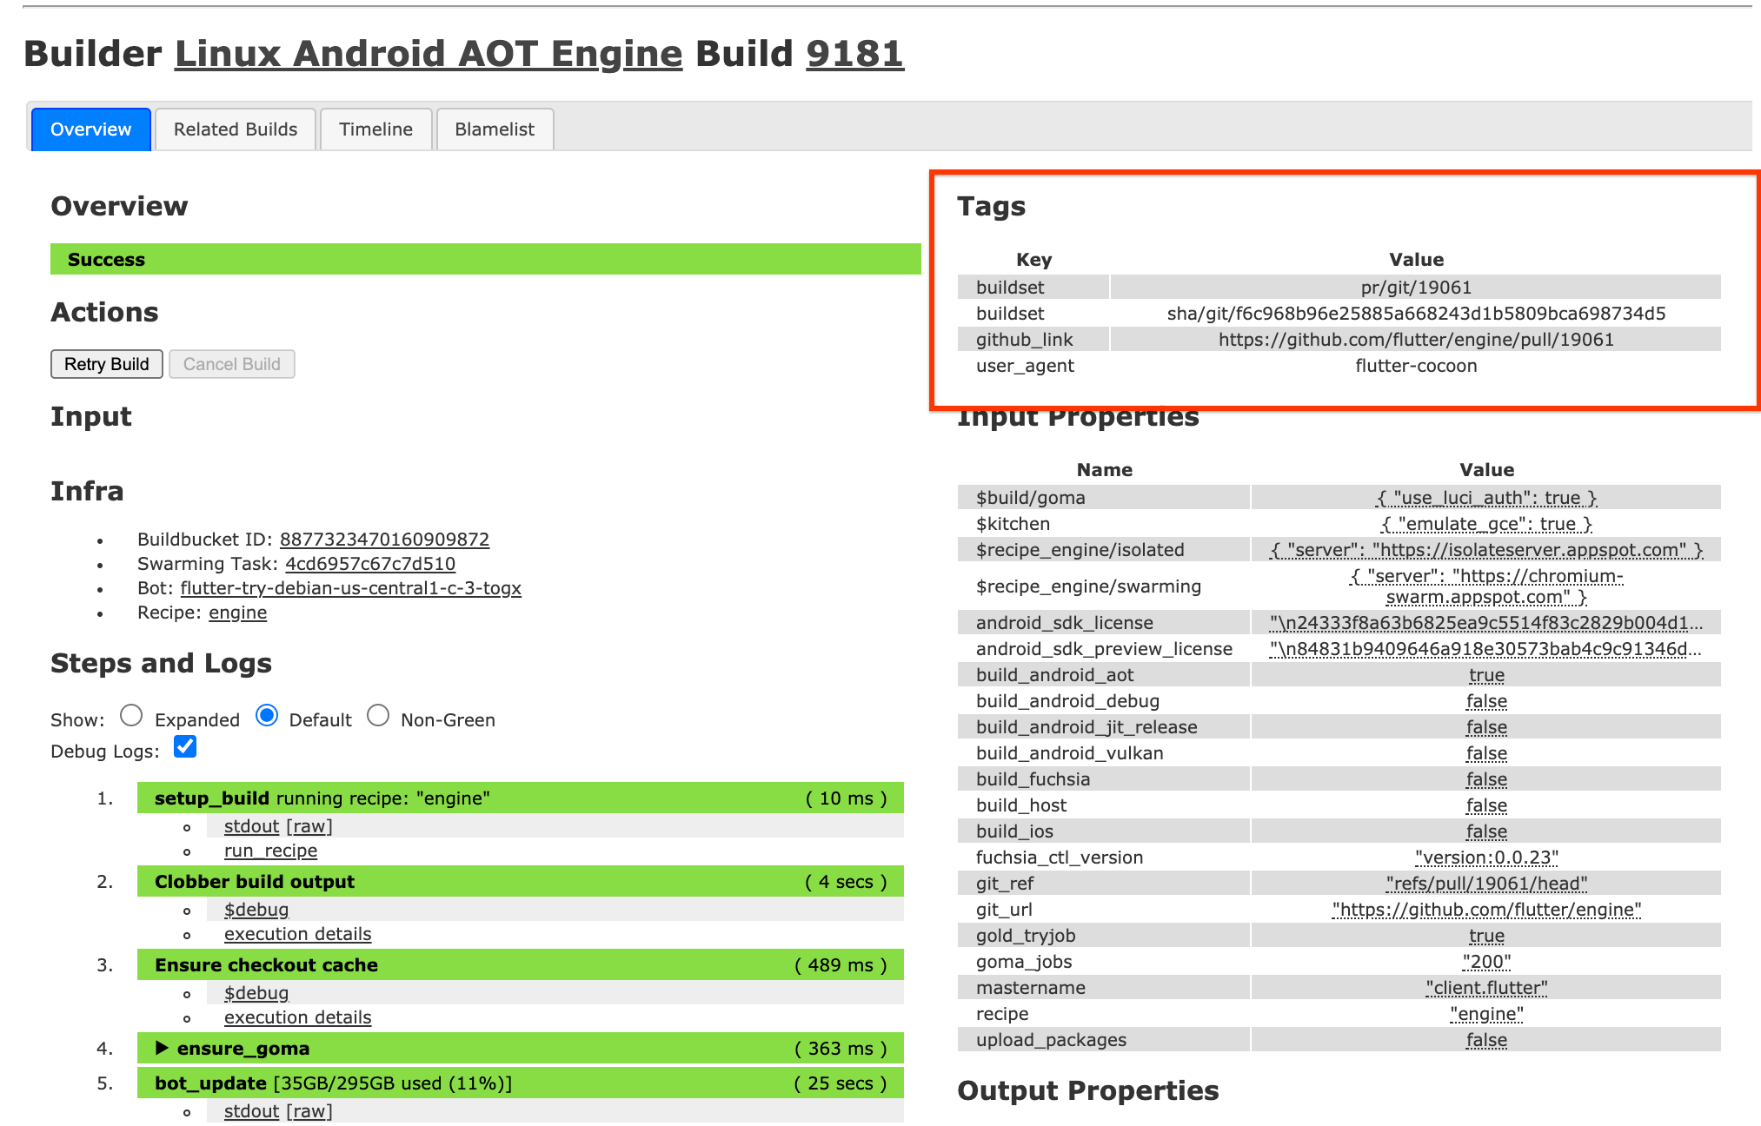Uncheck the Debug Logs checkbox
The image size is (1761, 1126).
point(184,746)
